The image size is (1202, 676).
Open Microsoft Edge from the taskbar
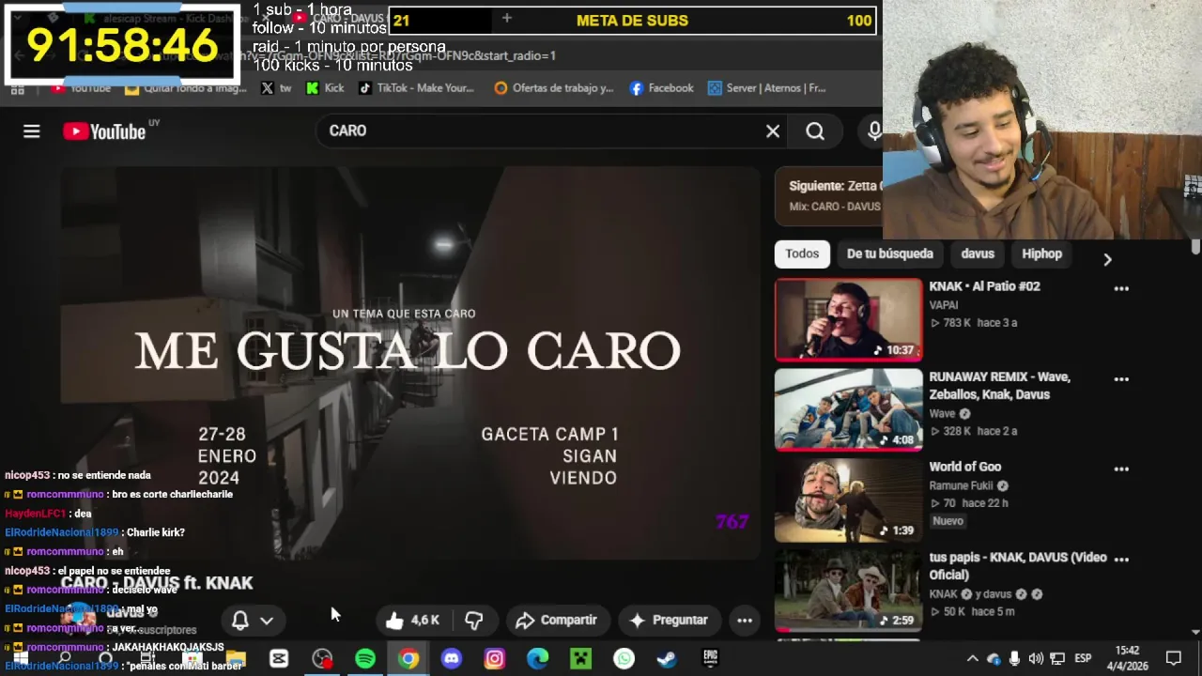[538, 659]
